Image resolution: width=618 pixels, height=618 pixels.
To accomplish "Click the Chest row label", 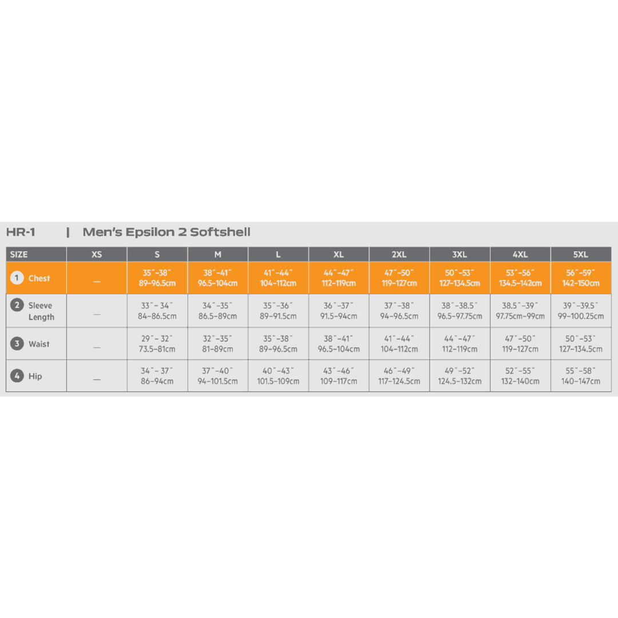I will click(39, 278).
